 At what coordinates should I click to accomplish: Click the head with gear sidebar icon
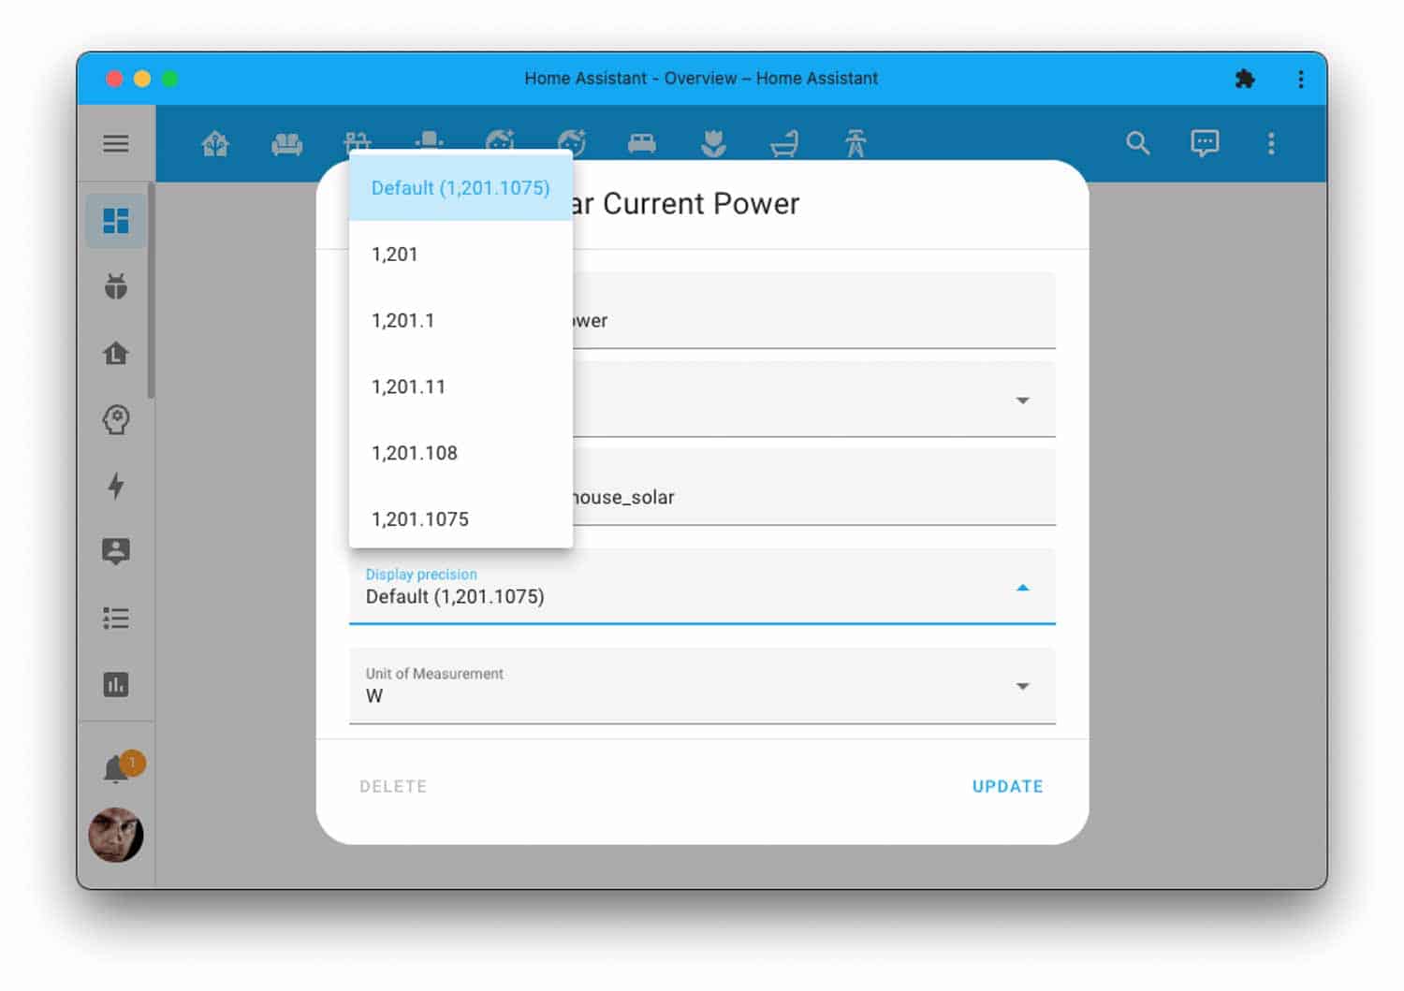116,419
